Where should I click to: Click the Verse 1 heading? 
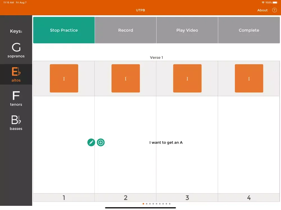point(157,57)
